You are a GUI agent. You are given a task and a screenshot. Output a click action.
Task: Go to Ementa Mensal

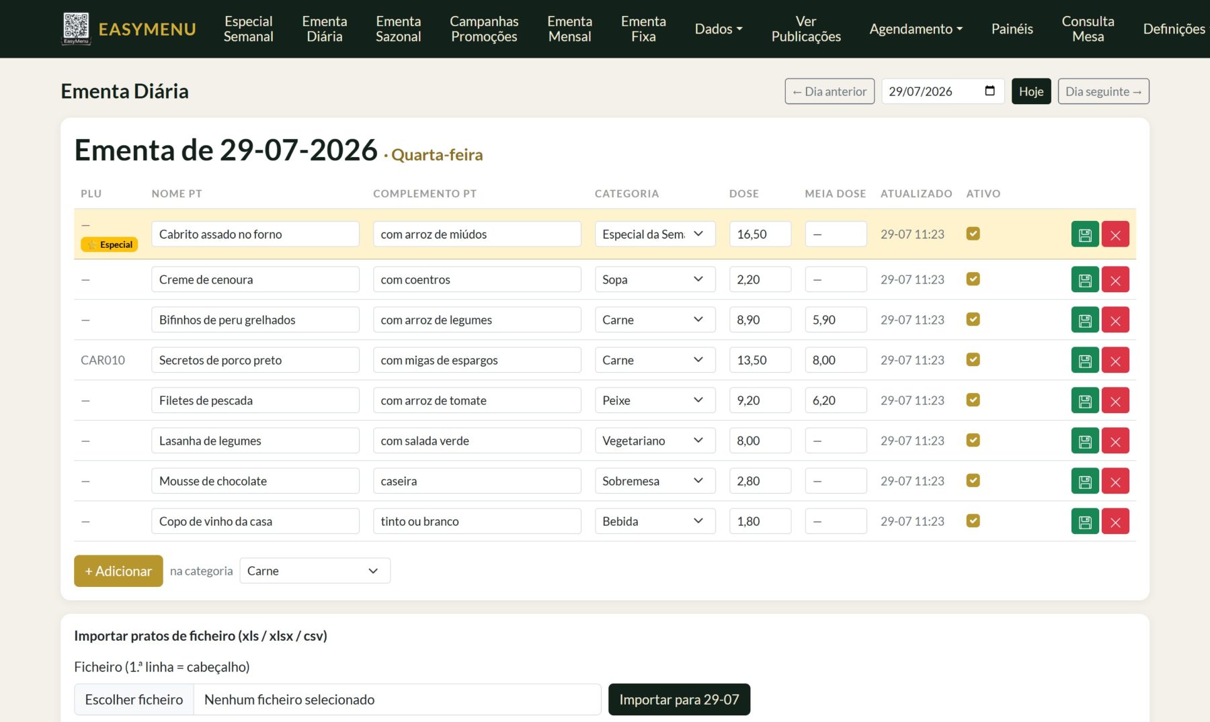coord(569,29)
